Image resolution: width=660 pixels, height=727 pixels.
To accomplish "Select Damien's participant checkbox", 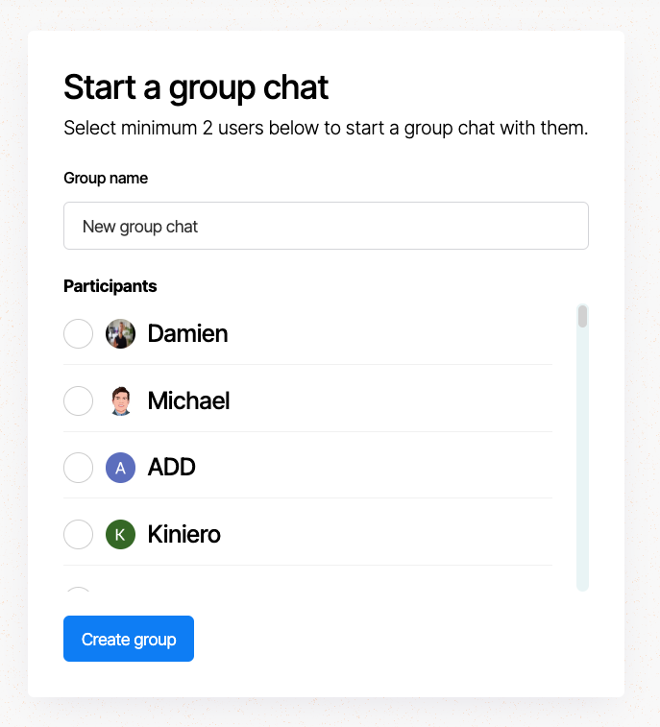I will (78, 334).
